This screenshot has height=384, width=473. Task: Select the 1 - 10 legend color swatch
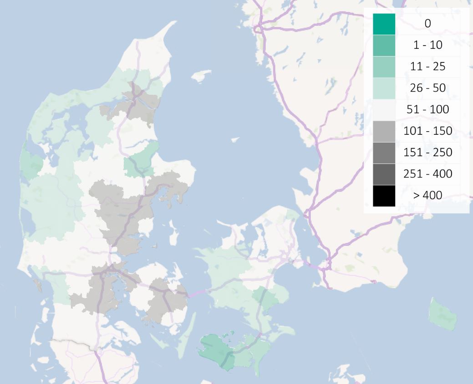pos(384,46)
